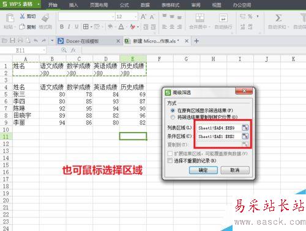Click the font color A icon
The height and width of the screenshot is (231, 306).
tap(121, 27)
